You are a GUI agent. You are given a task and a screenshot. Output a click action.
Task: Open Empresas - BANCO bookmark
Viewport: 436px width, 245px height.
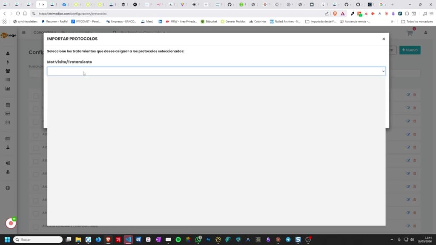tap(121, 21)
